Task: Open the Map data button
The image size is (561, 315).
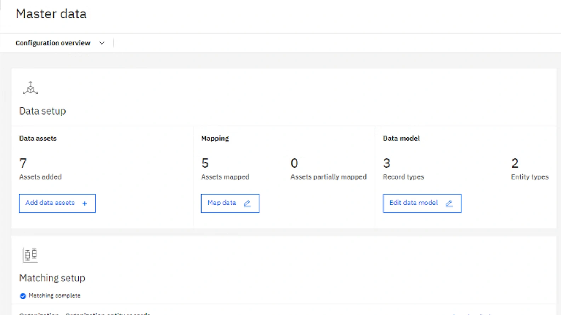Action: coord(222,203)
